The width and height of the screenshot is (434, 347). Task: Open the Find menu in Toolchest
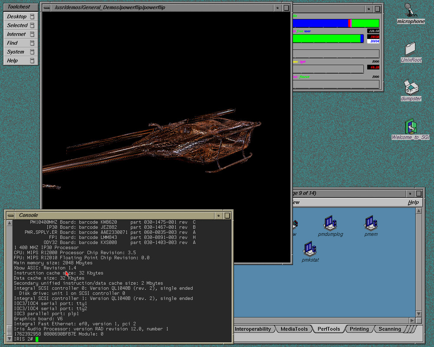tap(13, 43)
